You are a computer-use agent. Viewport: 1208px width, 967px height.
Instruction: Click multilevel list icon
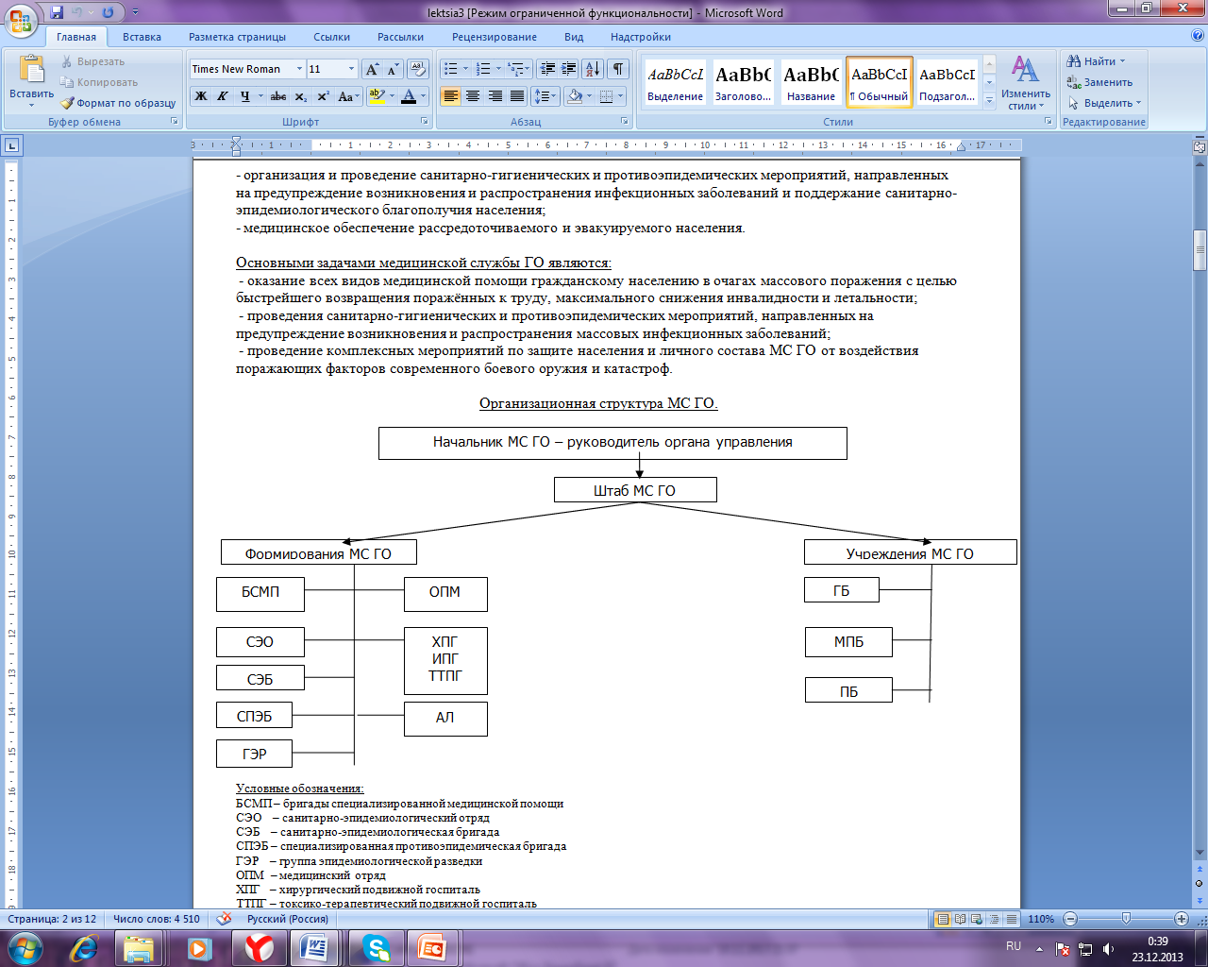click(x=515, y=69)
